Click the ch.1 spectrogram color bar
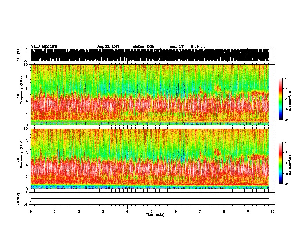307x237 pixels. tap(280, 99)
